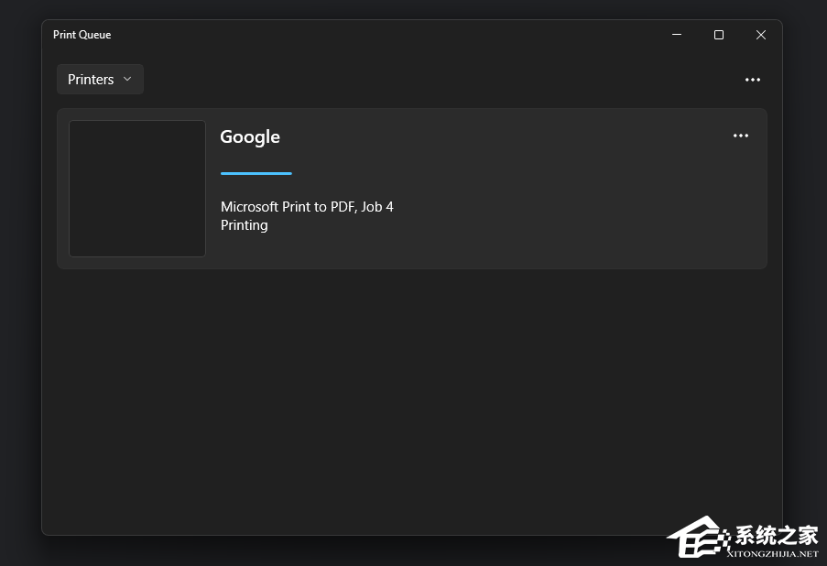Click the 'Printing' status text
Image resolution: width=827 pixels, height=566 pixels.
point(245,225)
